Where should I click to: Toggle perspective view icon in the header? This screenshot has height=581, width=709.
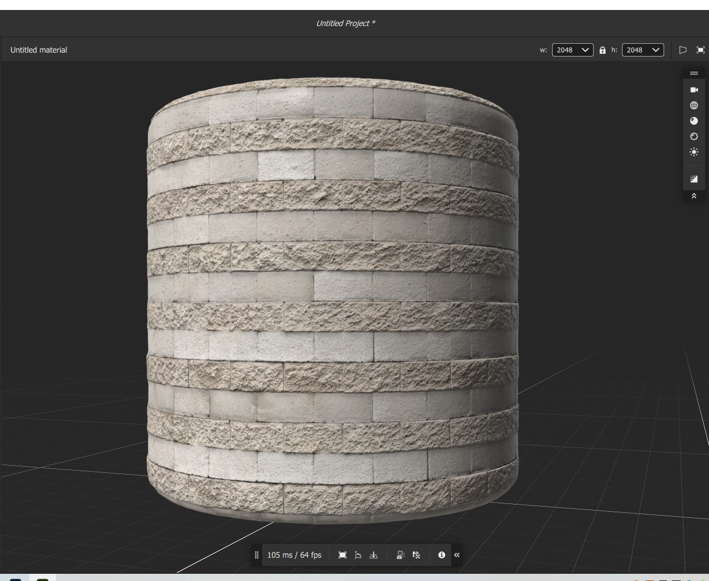tap(683, 50)
